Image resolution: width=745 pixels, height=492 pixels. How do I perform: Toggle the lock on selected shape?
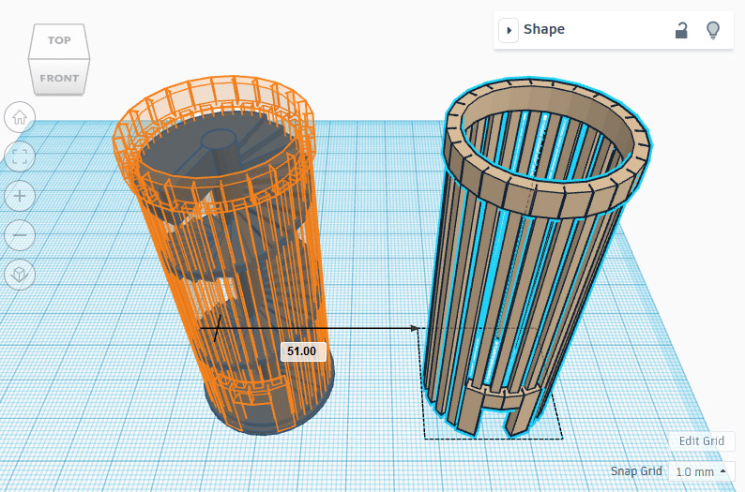coord(681,30)
